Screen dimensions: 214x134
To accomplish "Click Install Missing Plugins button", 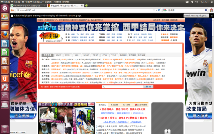I will (x=196, y=16).
